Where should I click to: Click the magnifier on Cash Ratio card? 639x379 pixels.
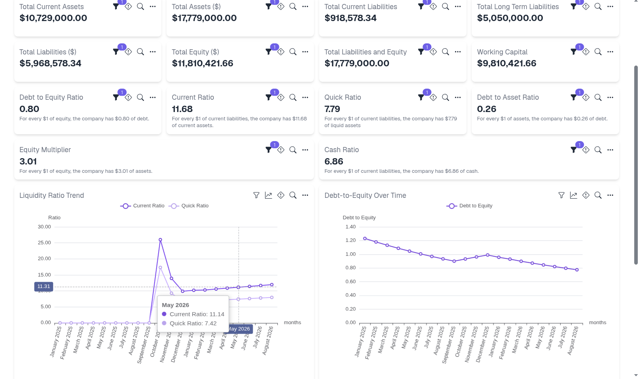598,150
